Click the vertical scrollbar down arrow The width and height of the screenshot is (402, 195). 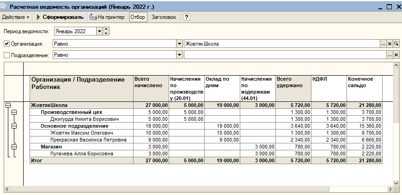396,183
